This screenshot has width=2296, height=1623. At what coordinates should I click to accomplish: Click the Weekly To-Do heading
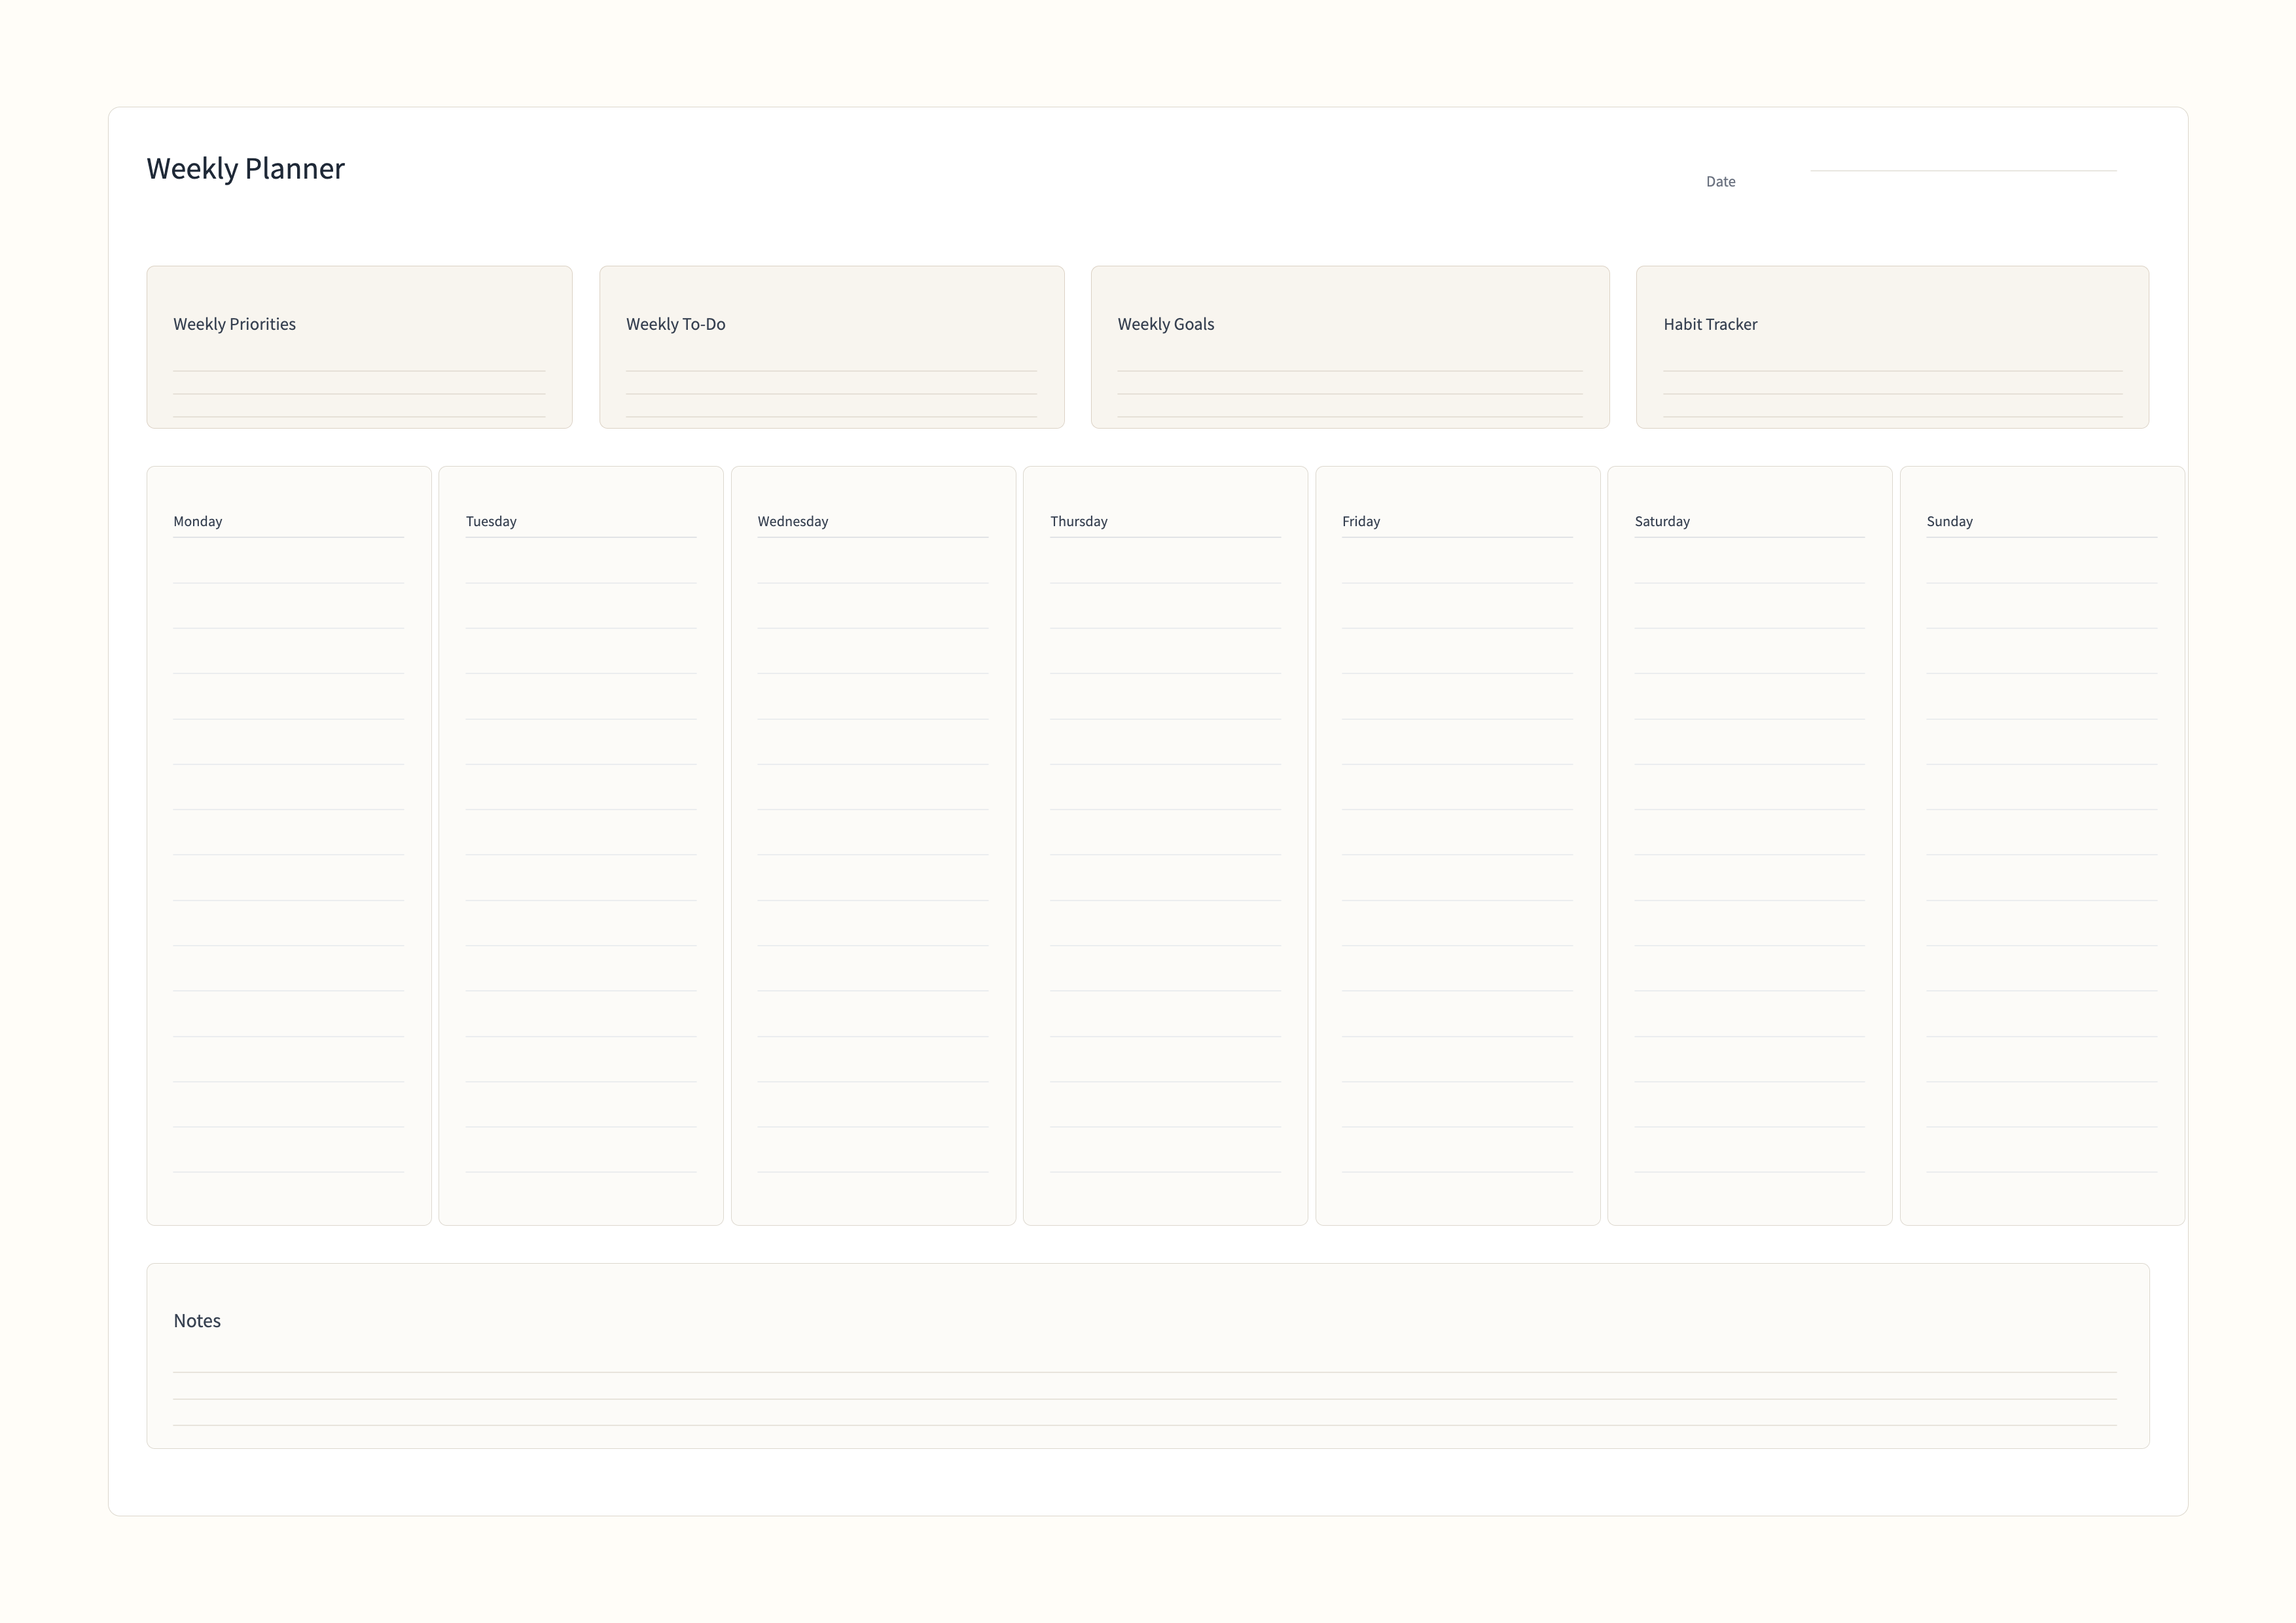pos(675,324)
